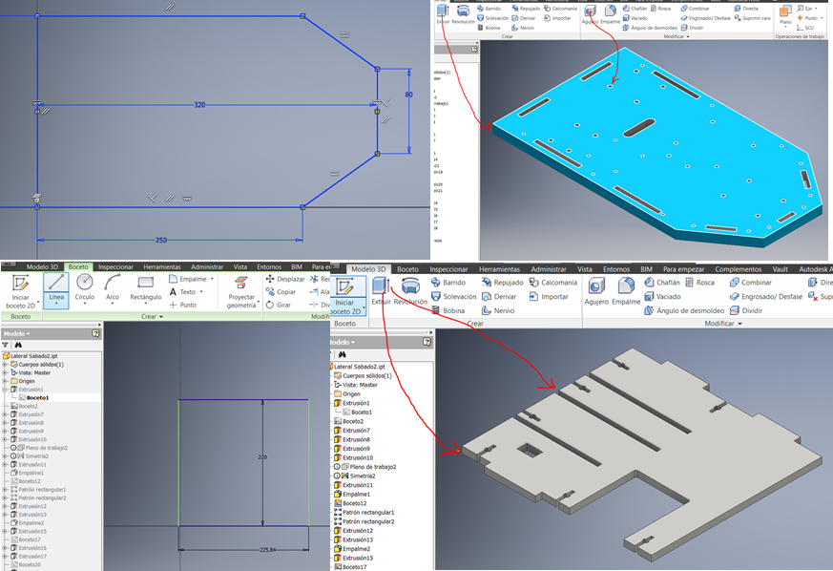Select the Rectángulo sketch tool

point(146,287)
